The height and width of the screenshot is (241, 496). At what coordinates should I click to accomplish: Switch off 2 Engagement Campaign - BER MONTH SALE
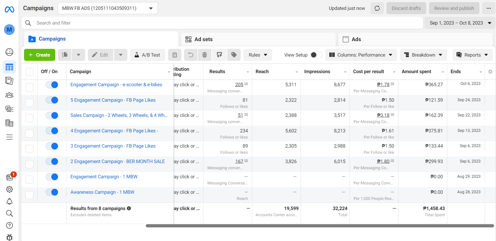52,161
